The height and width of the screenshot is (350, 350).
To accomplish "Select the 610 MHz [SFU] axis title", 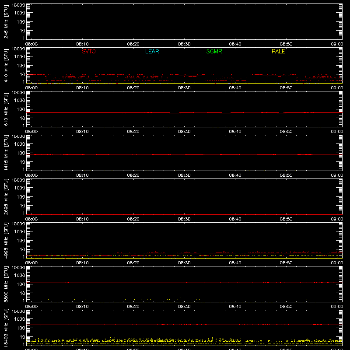I will click(6, 109).
